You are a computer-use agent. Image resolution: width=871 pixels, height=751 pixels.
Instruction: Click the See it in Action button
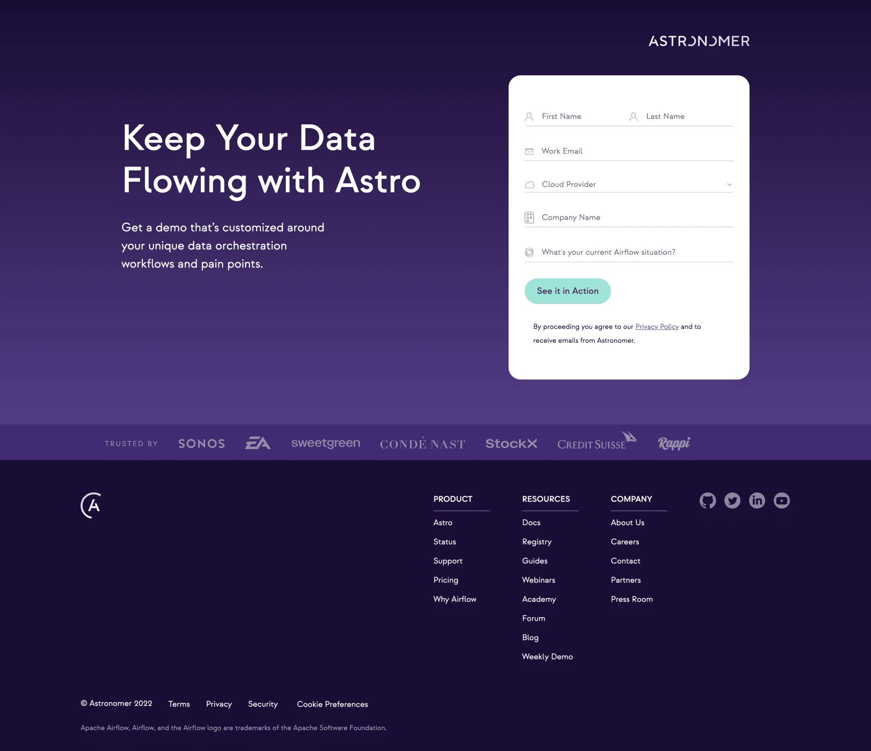point(567,291)
